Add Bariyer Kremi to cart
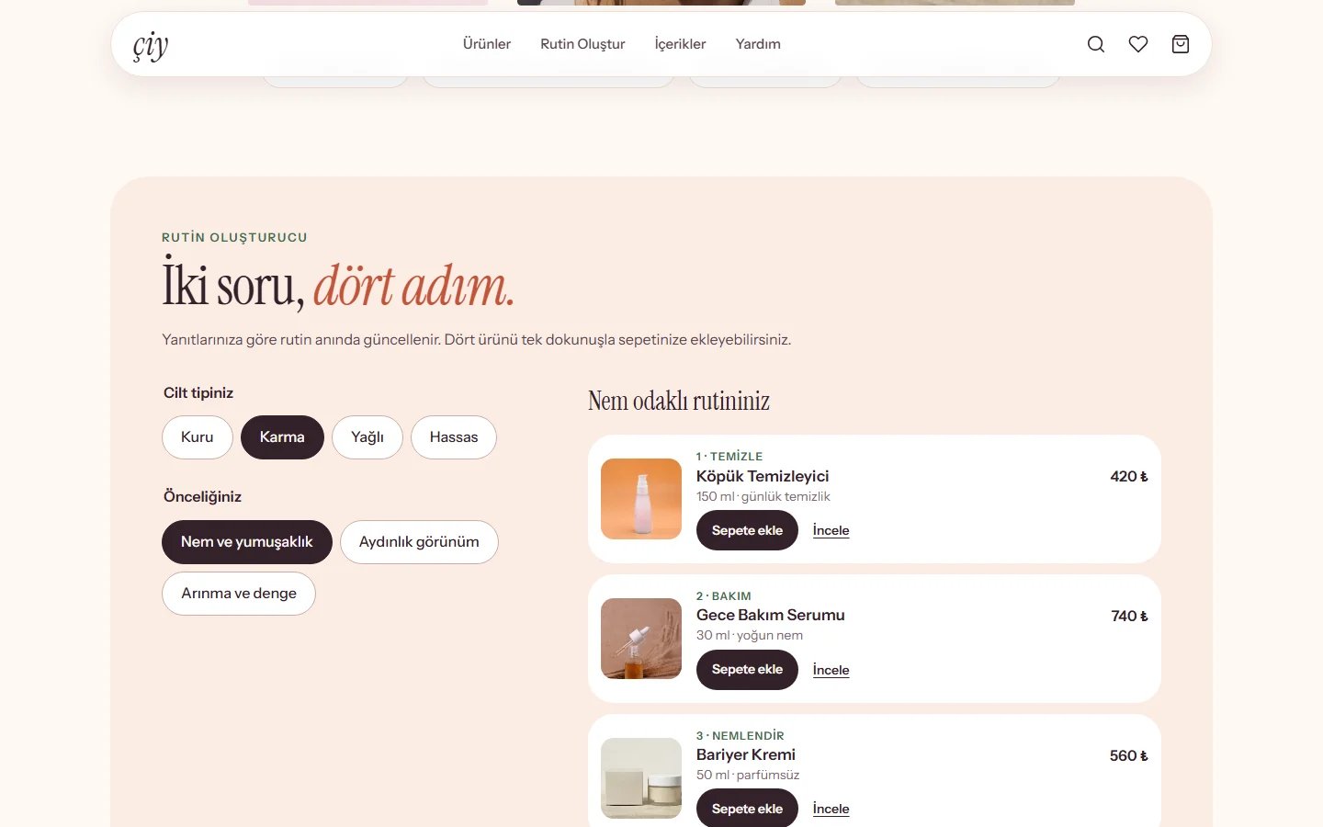This screenshot has height=827, width=1323. [747, 809]
